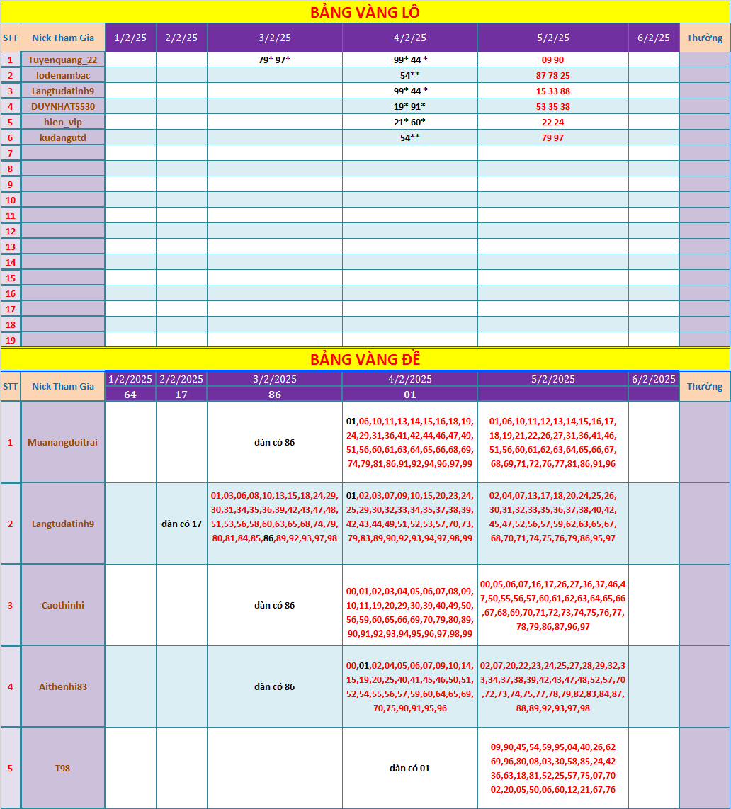Click the "dàn có 01" cell
The height and width of the screenshot is (809, 731).
point(410,768)
